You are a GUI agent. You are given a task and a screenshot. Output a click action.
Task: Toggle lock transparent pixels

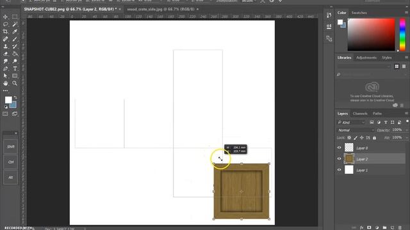click(349, 138)
